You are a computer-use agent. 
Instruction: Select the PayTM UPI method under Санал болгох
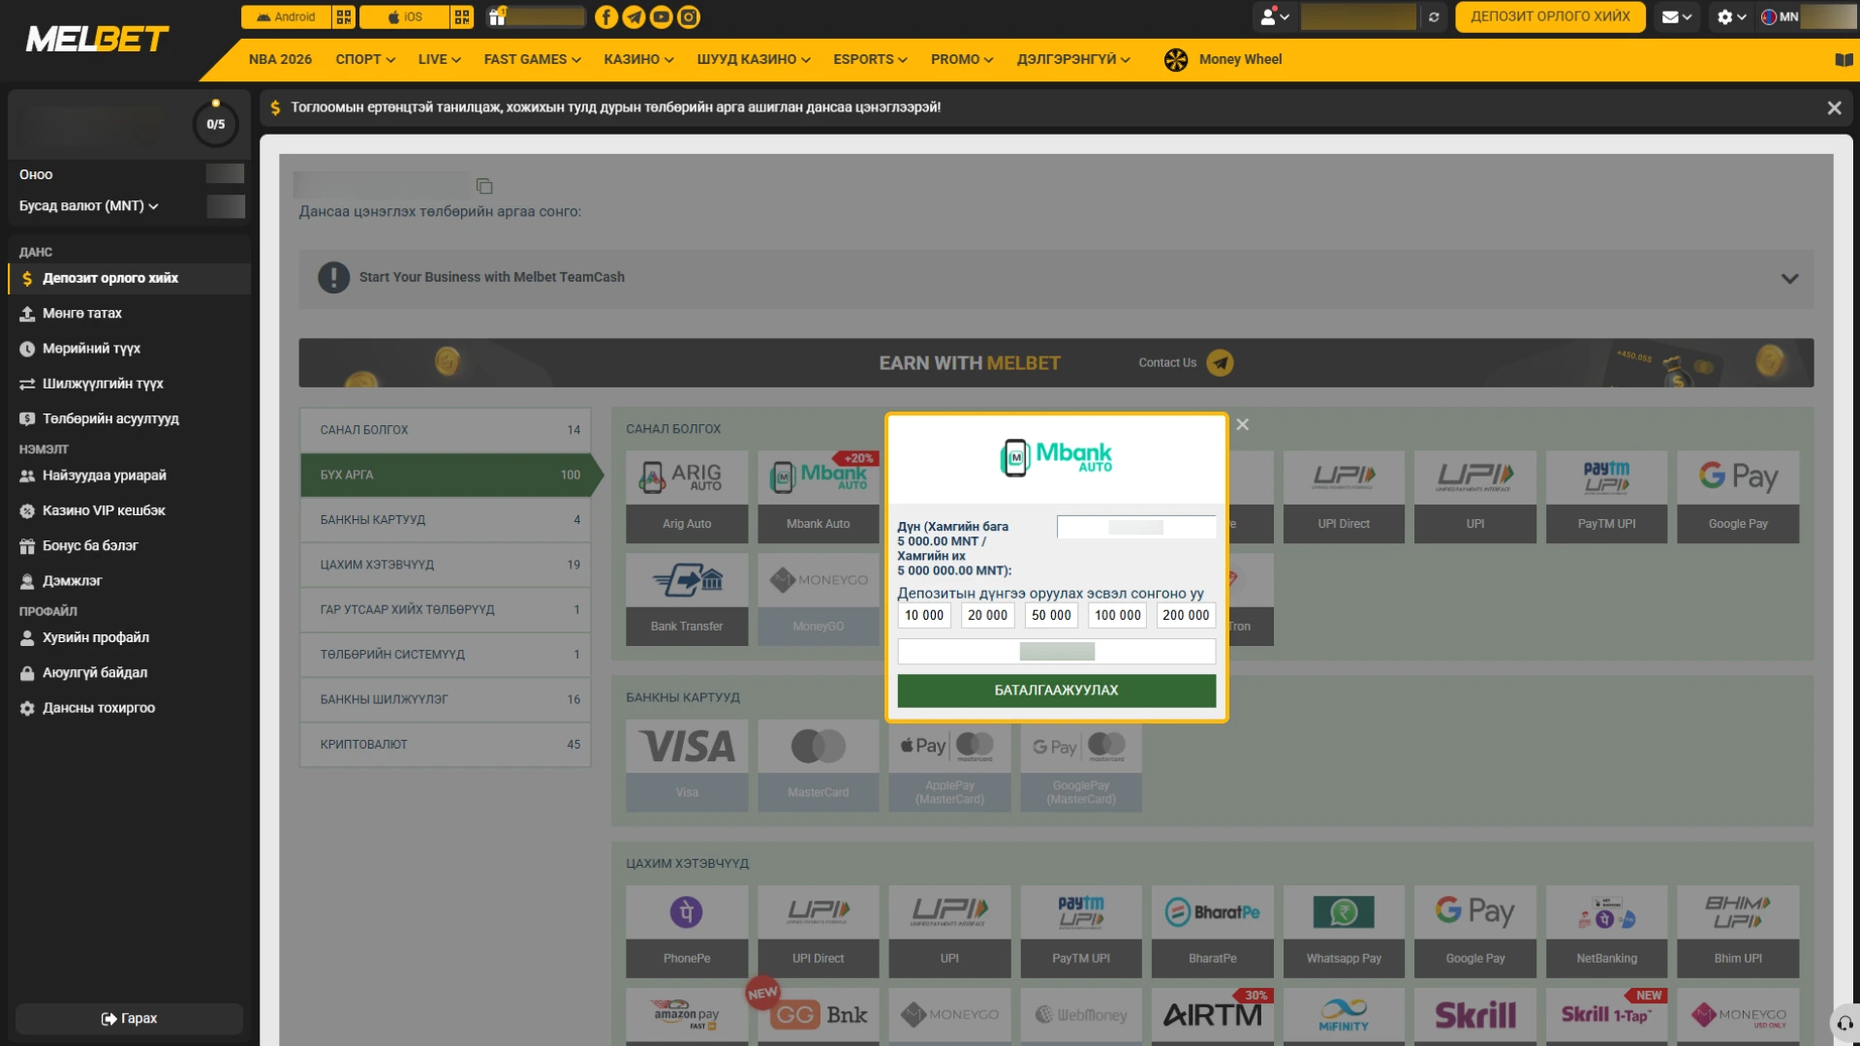[x=1606, y=496]
